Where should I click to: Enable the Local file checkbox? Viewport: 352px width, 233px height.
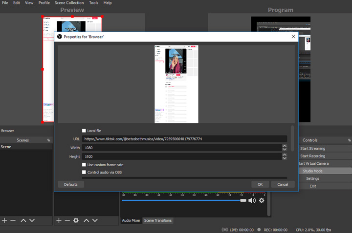tap(84, 131)
